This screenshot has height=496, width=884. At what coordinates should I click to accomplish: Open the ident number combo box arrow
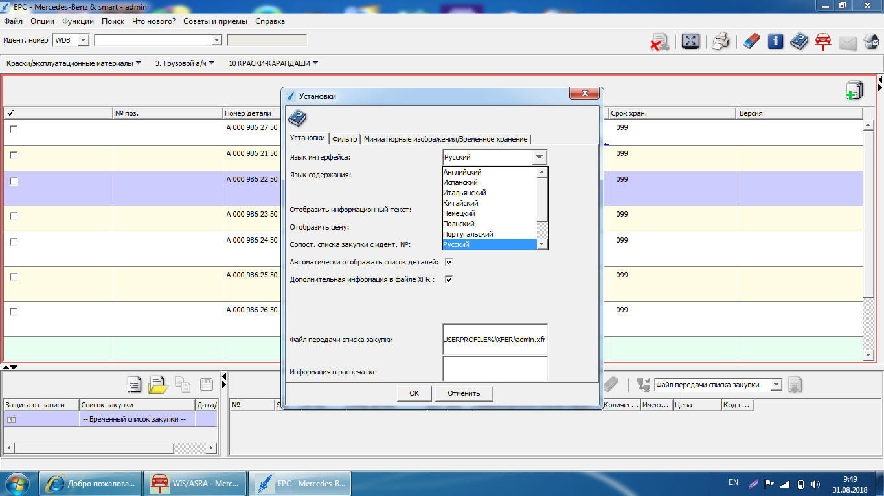(x=217, y=40)
